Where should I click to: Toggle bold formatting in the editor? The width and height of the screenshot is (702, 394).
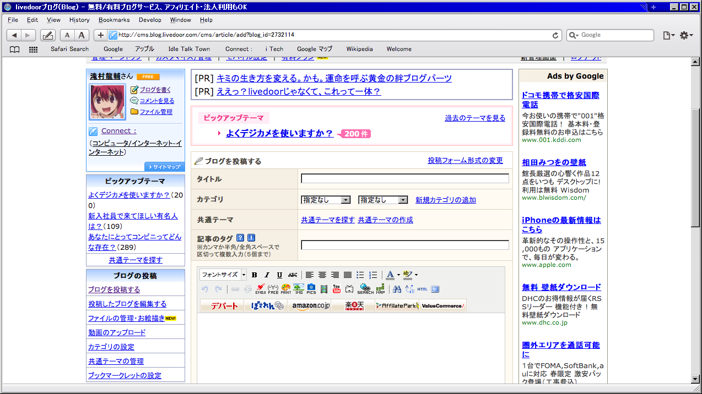tap(254, 275)
